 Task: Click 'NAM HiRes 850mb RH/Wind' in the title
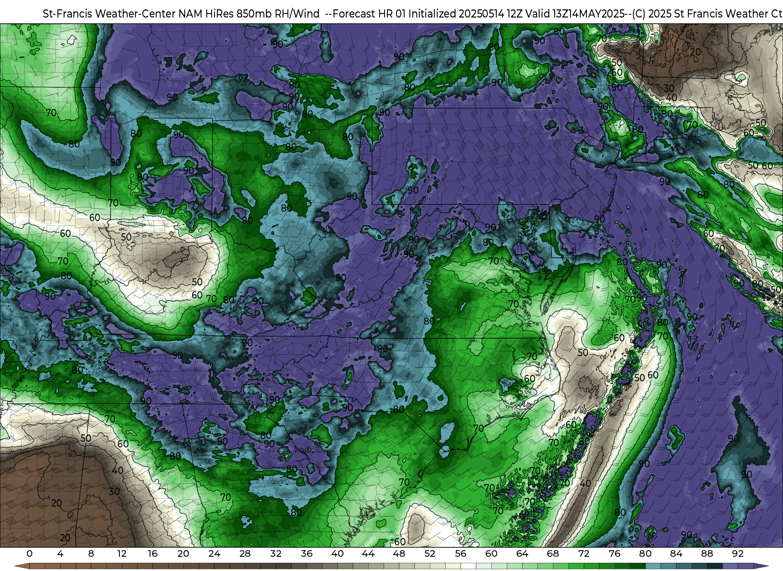pyautogui.click(x=249, y=13)
